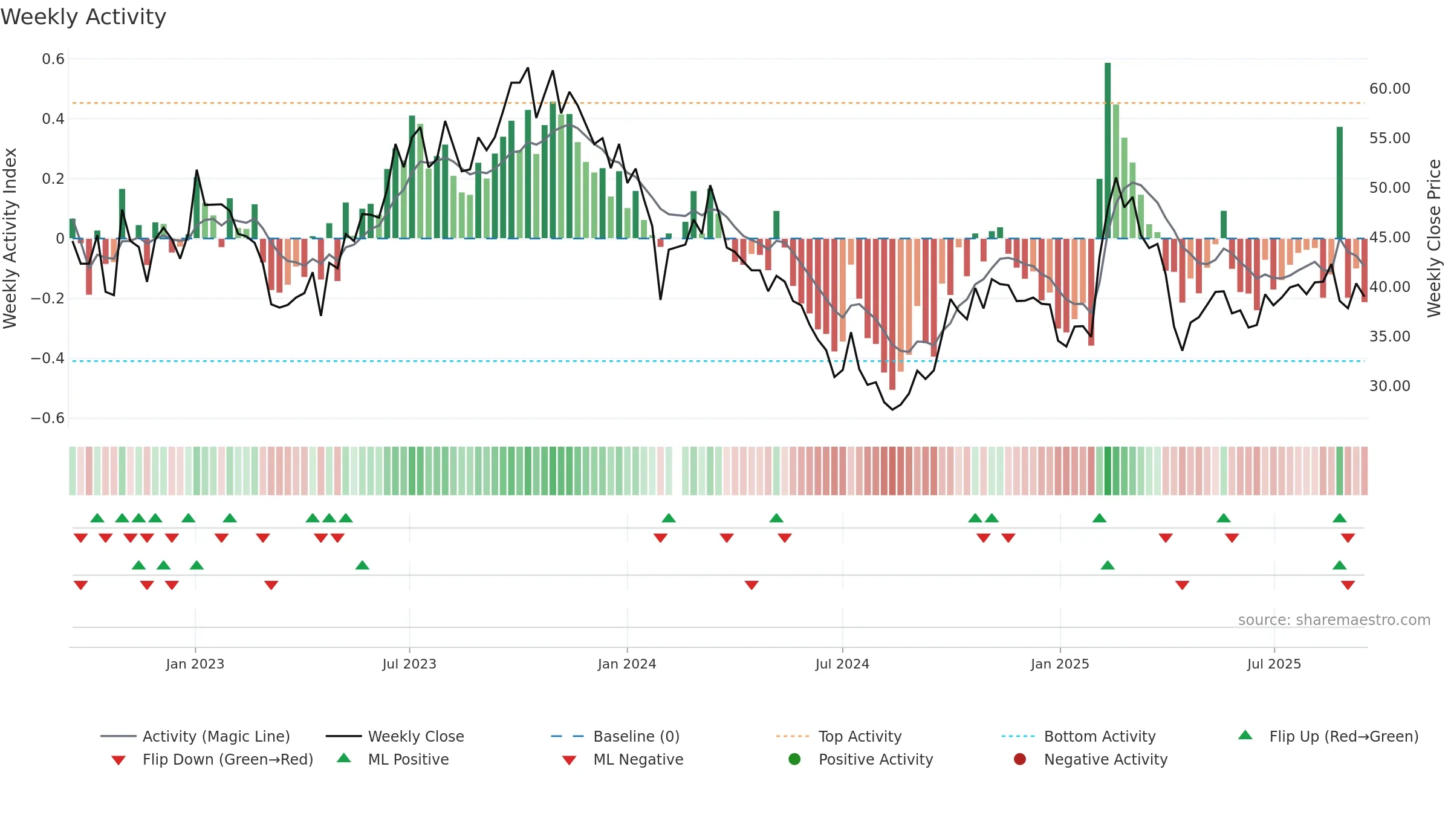
Task: Toggle the Bottom Activity legend entry
Action: (1079, 736)
